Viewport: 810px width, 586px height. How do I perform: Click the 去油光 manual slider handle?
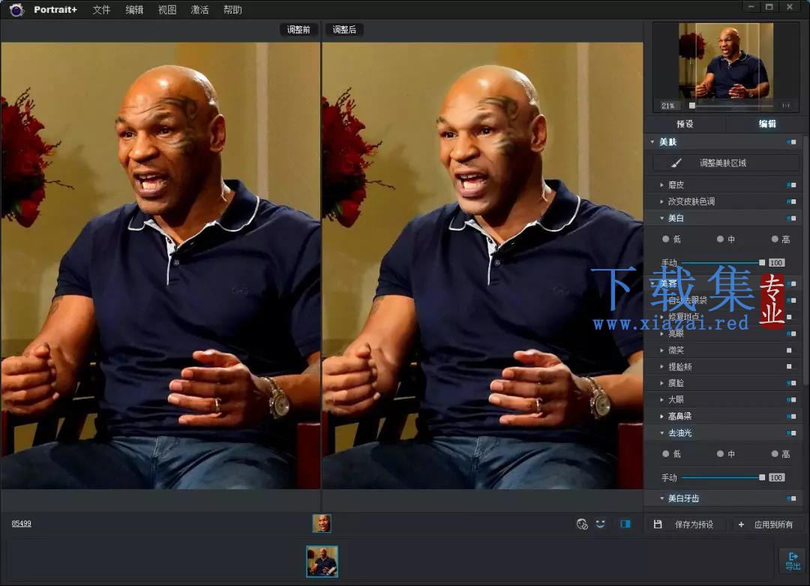pyautogui.click(x=761, y=477)
